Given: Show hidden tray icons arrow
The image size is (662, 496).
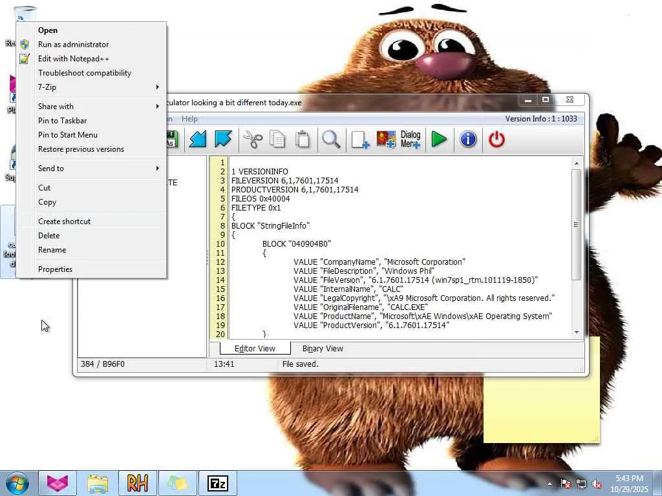Looking at the screenshot, I should click(550, 484).
